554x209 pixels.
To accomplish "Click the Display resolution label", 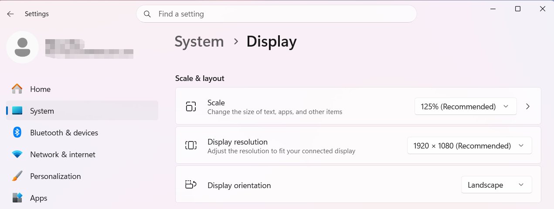I will pos(238,142).
